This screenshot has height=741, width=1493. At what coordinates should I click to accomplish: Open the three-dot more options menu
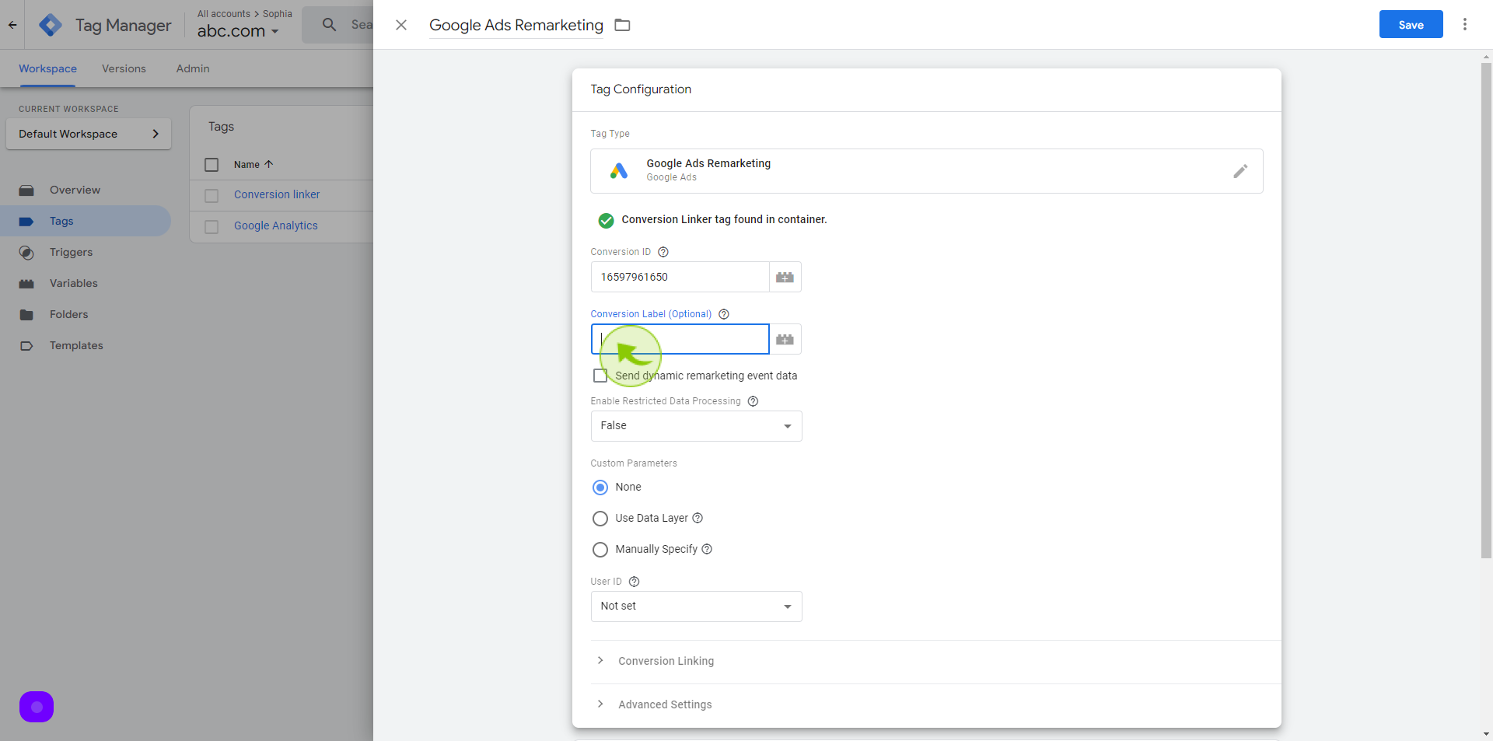pyautogui.click(x=1465, y=24)
